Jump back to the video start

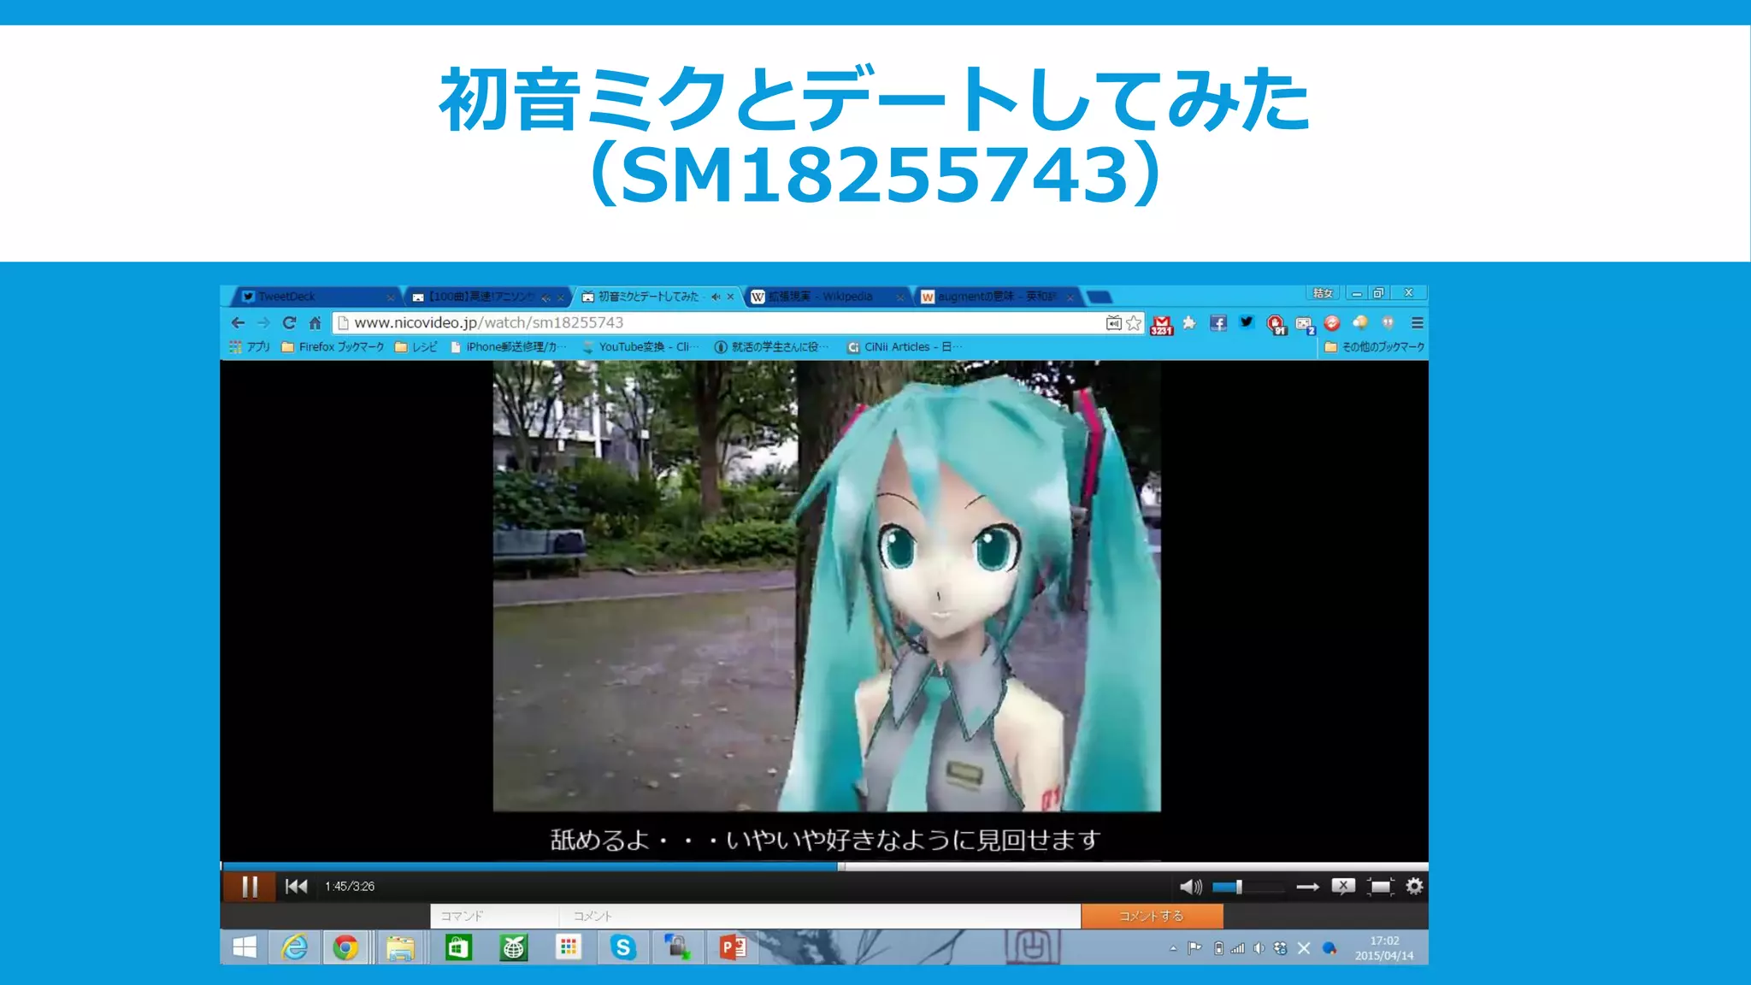[296, 887]
